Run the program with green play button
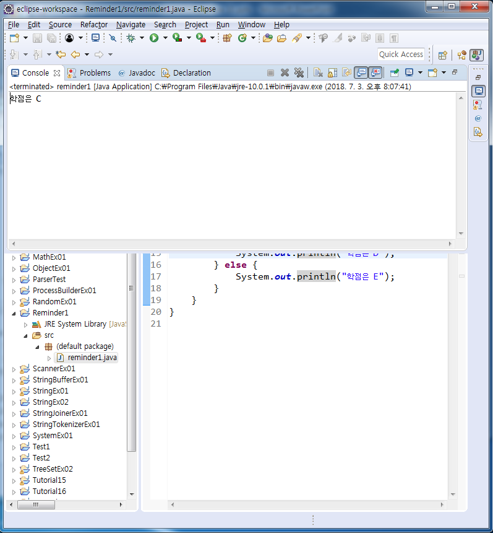The image size is (493, 533). tap(154, 38)
